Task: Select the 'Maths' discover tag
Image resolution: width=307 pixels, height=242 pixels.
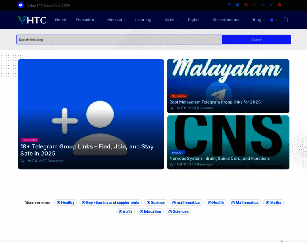Action: pos(273,202)
